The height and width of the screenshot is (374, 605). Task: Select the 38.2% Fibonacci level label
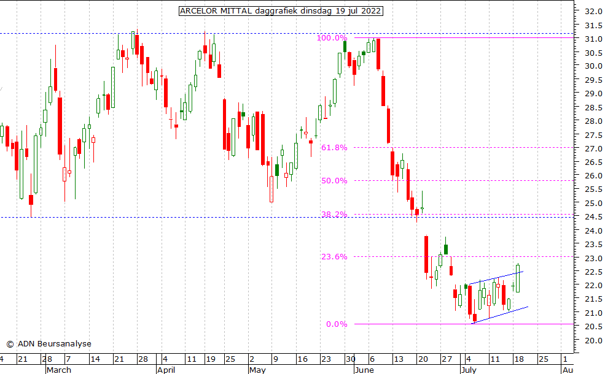click(x=334, y=215)
